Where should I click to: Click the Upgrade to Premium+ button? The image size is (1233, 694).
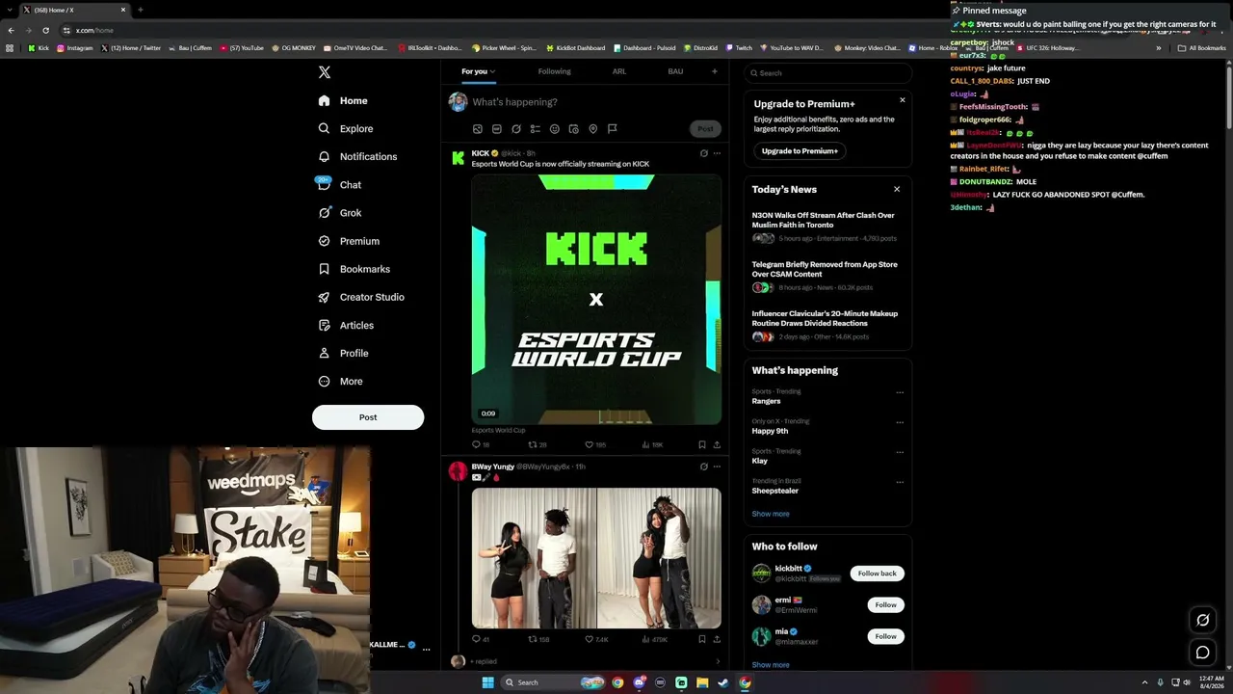pyautogui.click(x=800, y=151)
